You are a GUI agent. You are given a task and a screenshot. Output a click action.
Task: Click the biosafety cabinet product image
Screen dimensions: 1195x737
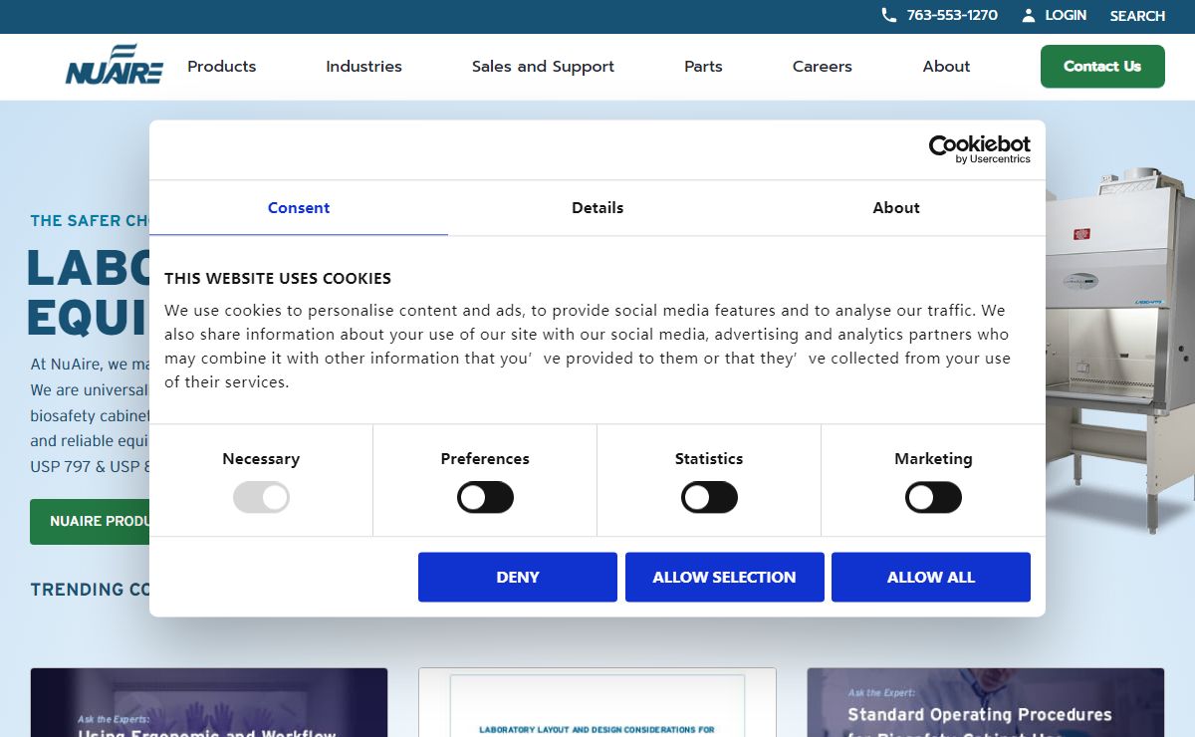(1120, 349)
